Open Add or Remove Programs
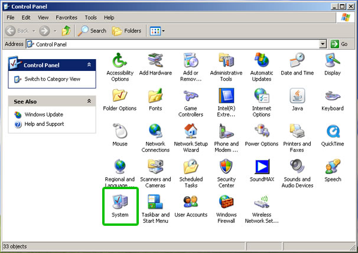The height and width of the screenshot is (253, 358). click(x=191, y=67)
